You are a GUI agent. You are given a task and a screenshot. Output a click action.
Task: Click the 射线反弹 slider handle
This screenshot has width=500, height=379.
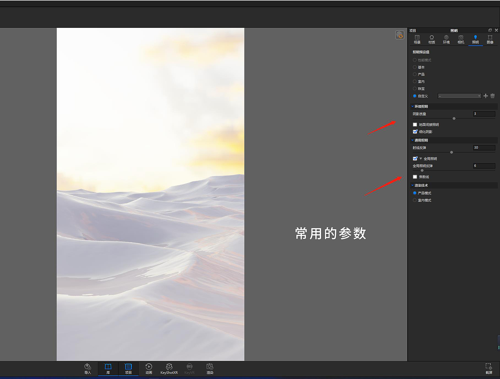[451, 152]
